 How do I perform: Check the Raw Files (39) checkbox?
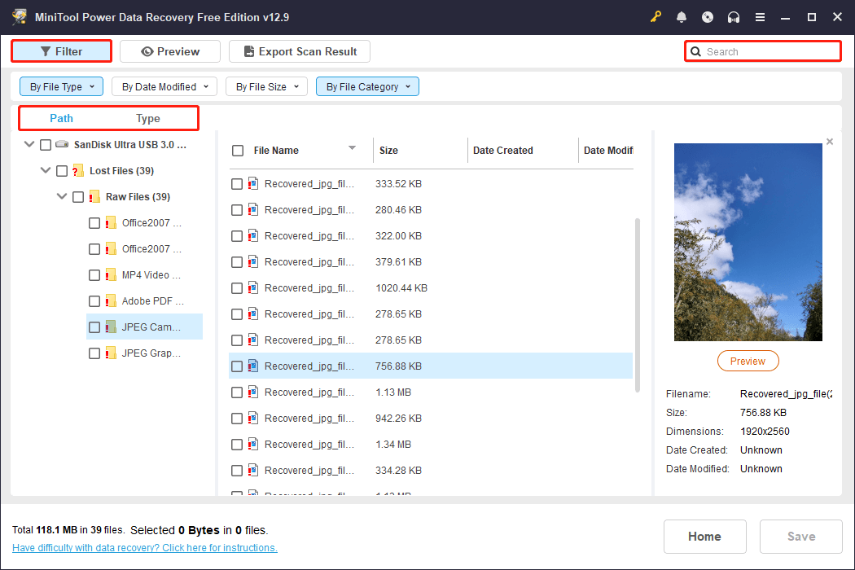78,197
